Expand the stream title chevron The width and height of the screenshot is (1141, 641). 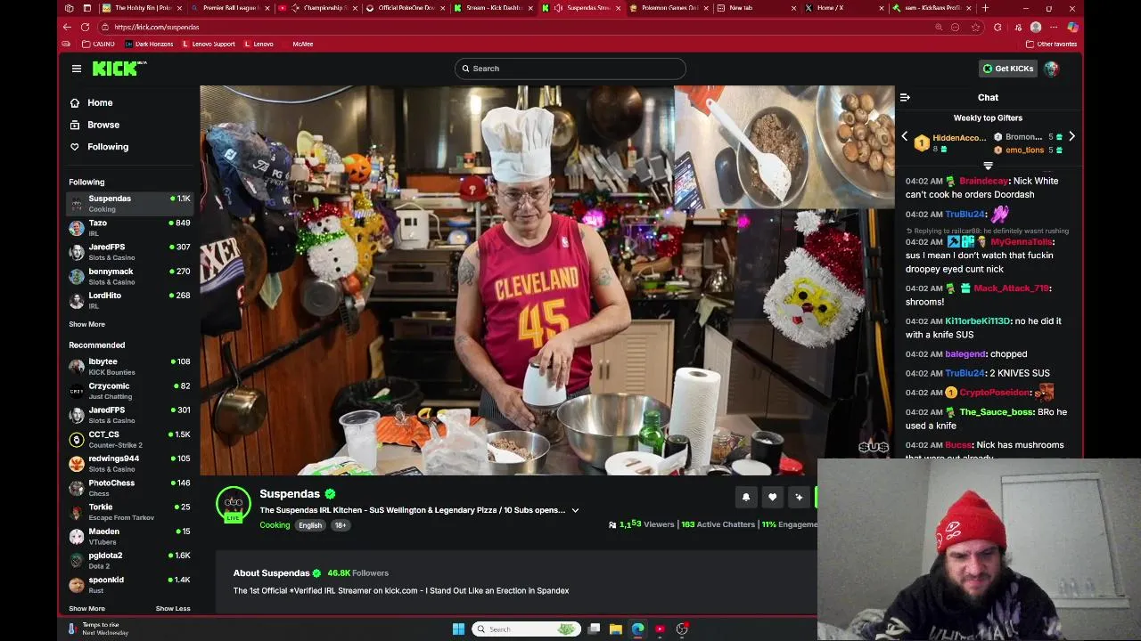point(575,510)
